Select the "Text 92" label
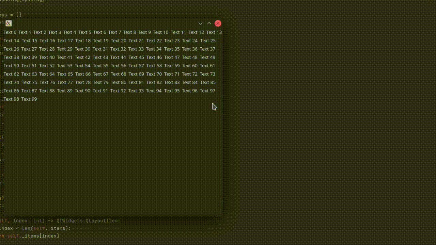The width and height of the screenshot is (436, 245). 118,91
